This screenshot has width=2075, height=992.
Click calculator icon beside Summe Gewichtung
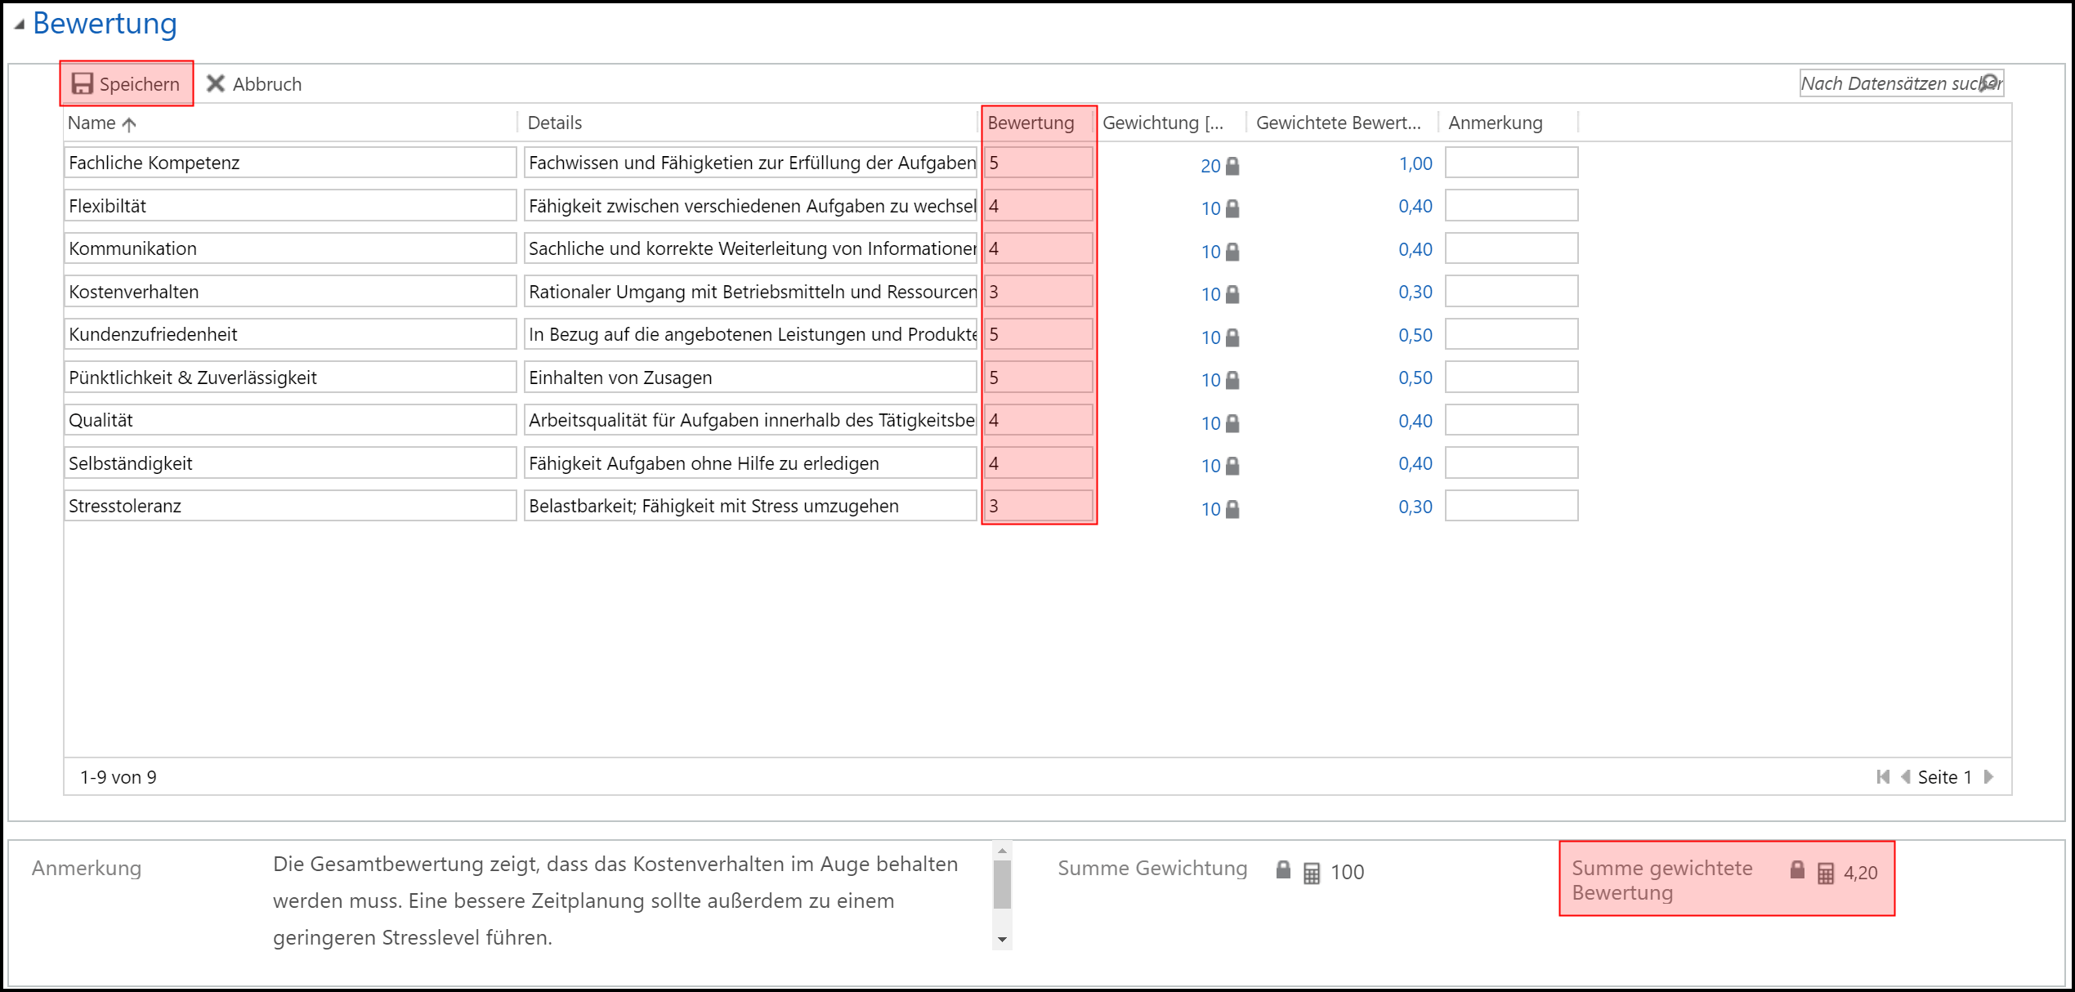click(1312, 874)
